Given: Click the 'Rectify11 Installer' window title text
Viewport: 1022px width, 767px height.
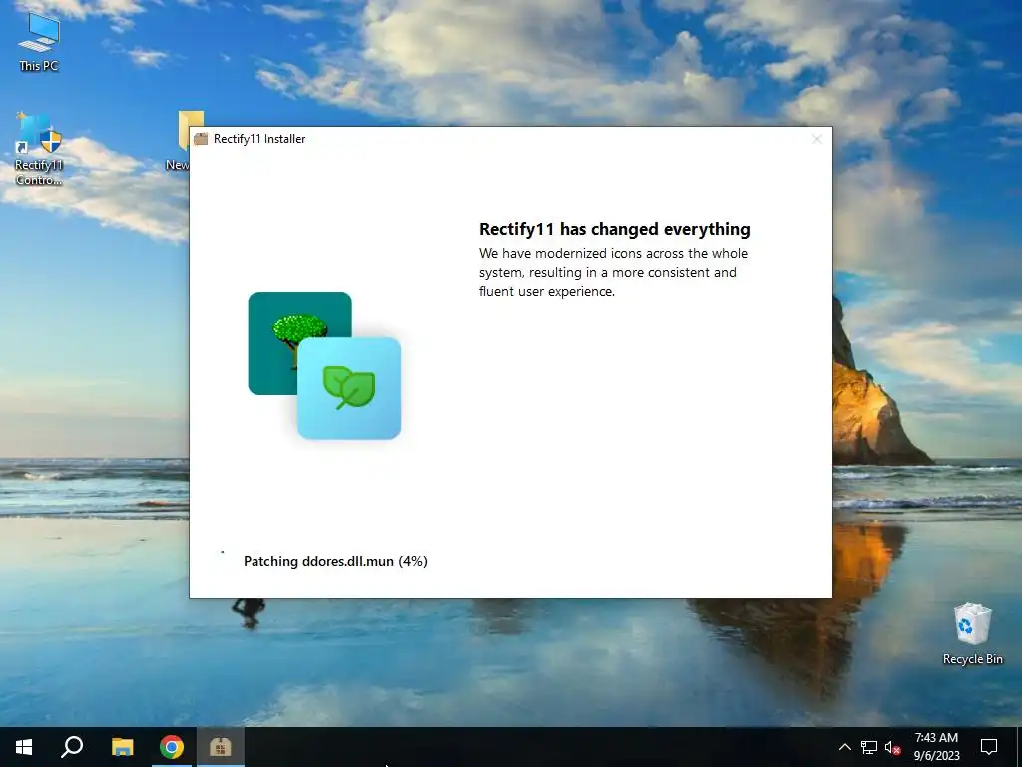Looking at the screenshot, I should 259,139.
